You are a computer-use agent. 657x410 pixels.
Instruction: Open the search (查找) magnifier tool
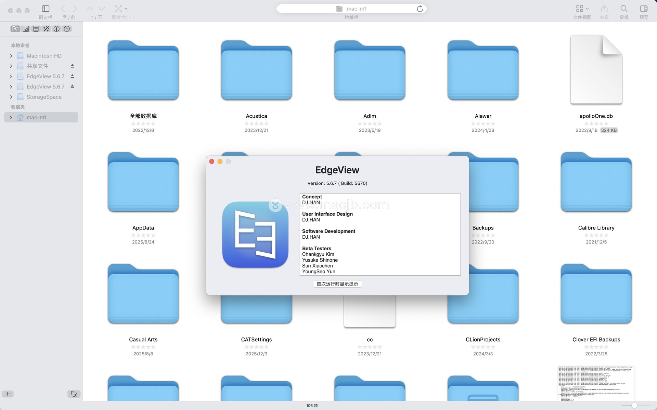pos(624,9)
